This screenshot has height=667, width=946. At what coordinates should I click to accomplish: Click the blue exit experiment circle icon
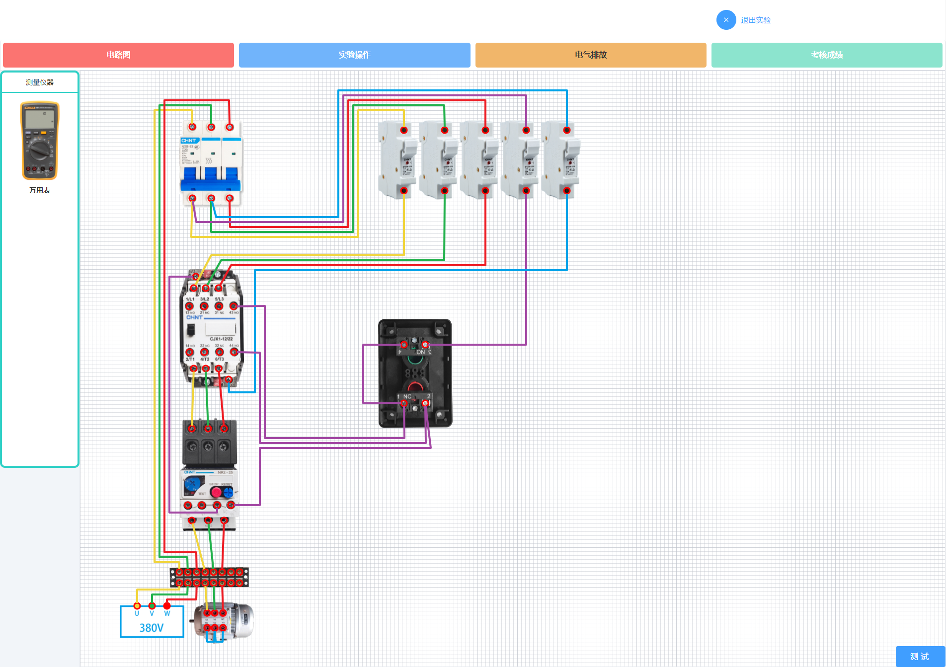[x=726, y=20]
